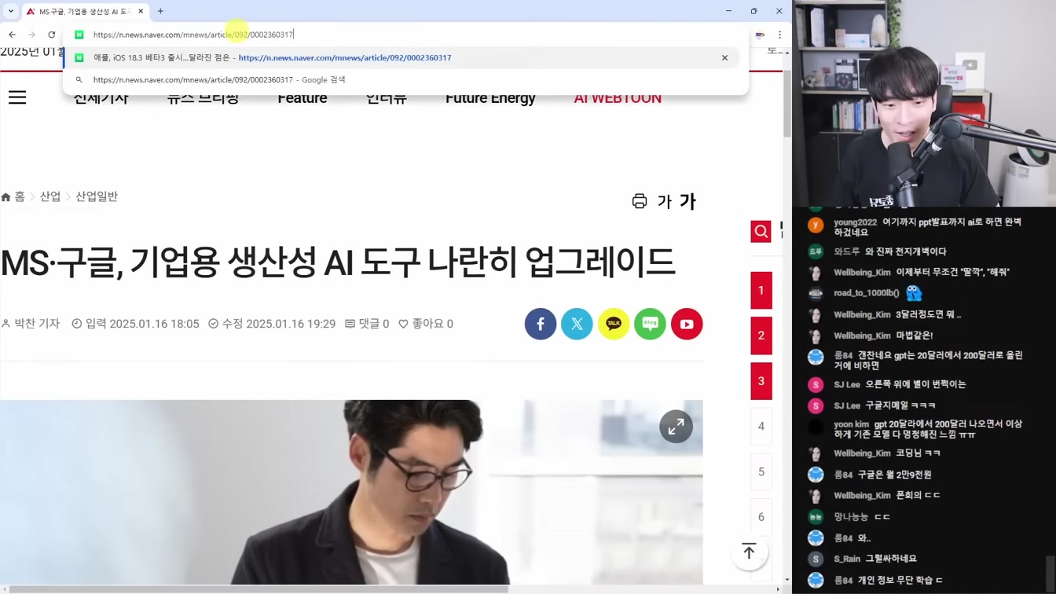Viewport: 1056px width, 594px height.
Task: Click road_to_1000lb chat username
Action: click(x=866, y=293)
